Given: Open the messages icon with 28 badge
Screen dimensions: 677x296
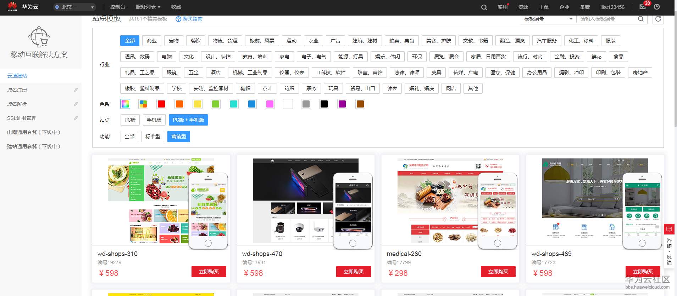Looking at the screenshot, I should coord(643,7).
